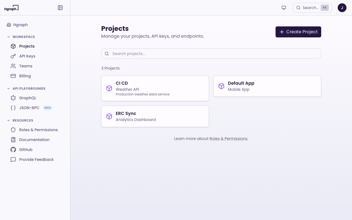Open GitHub via its icon
Screen dimensions: 352x220
pos(13,150)
